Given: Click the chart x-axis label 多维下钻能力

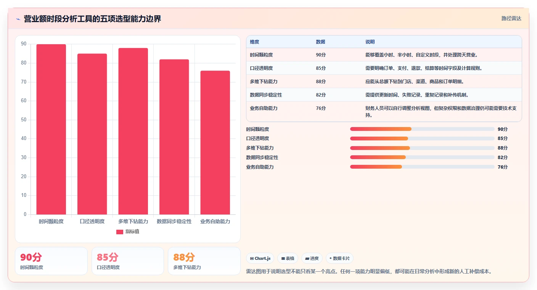Looking at the screenshot, I should [x=133, y=221].
